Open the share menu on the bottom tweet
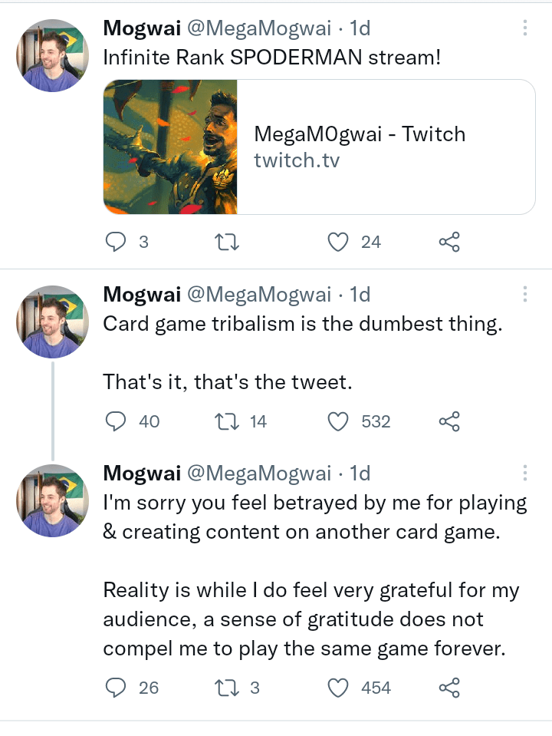552x736 pixels. pos(449,688)
